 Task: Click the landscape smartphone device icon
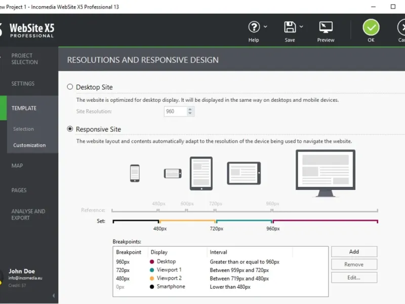pos(173,173)
